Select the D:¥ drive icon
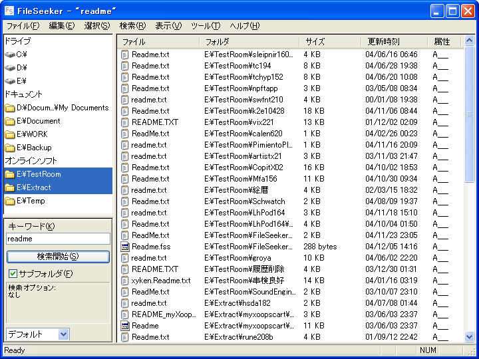Screen dimensions: 479x359 [10, 68]
